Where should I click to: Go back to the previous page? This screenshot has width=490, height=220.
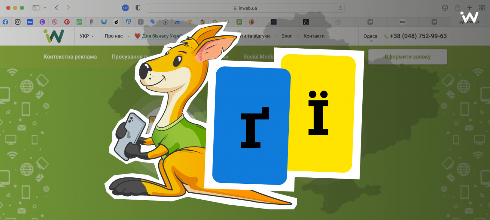(x=56, y=8)
